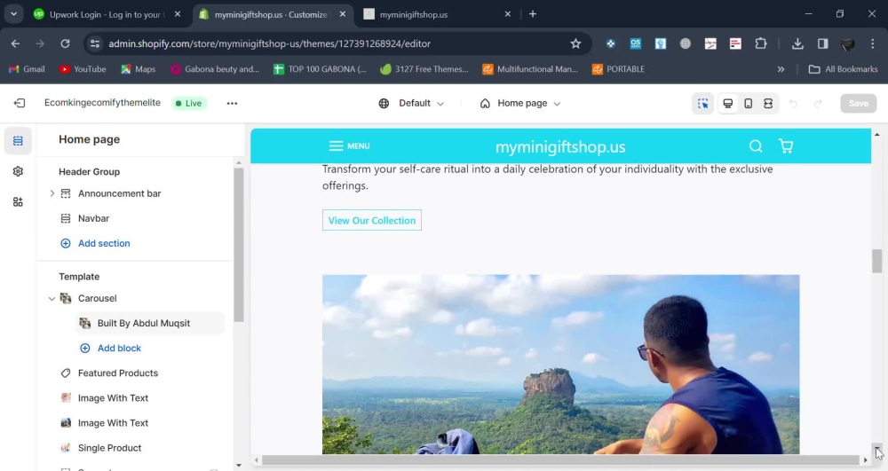Open the App embeds icon in sidebar
888x471 pixels.
pyautogui.click(x=18, y=202)
